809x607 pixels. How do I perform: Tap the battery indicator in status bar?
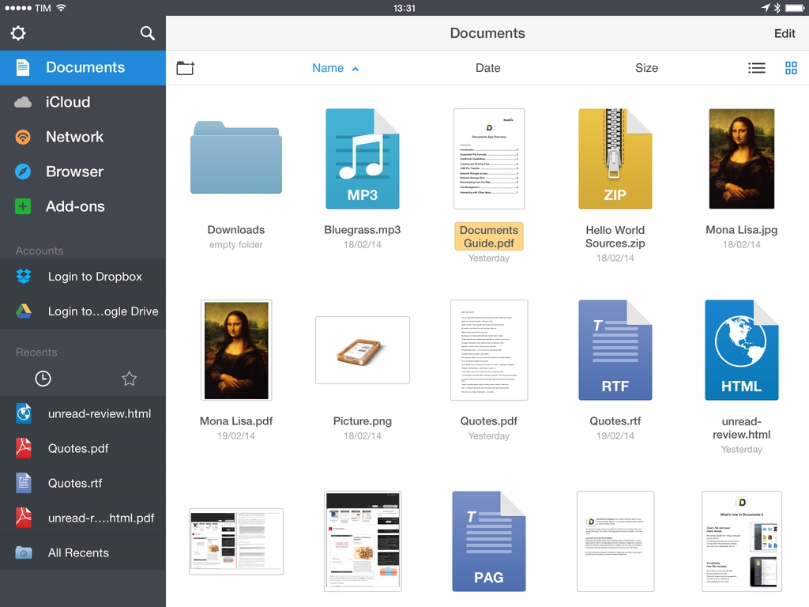[x=795, y=8]
